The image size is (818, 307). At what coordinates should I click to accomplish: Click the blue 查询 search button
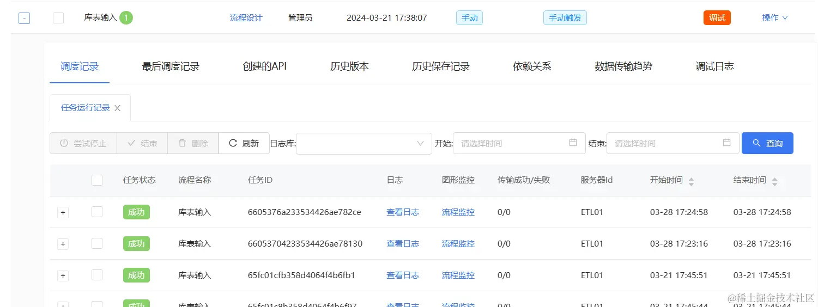tap(767, 143)
